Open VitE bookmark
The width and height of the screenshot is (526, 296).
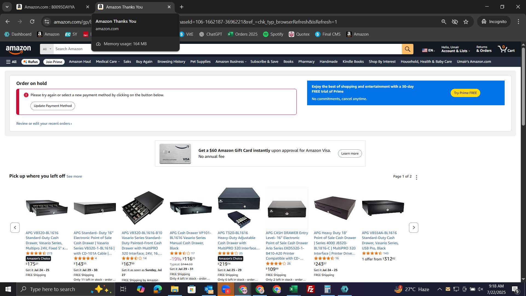click(187, 34)
